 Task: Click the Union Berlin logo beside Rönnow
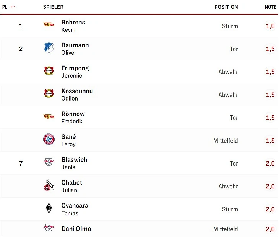(49, 117)
